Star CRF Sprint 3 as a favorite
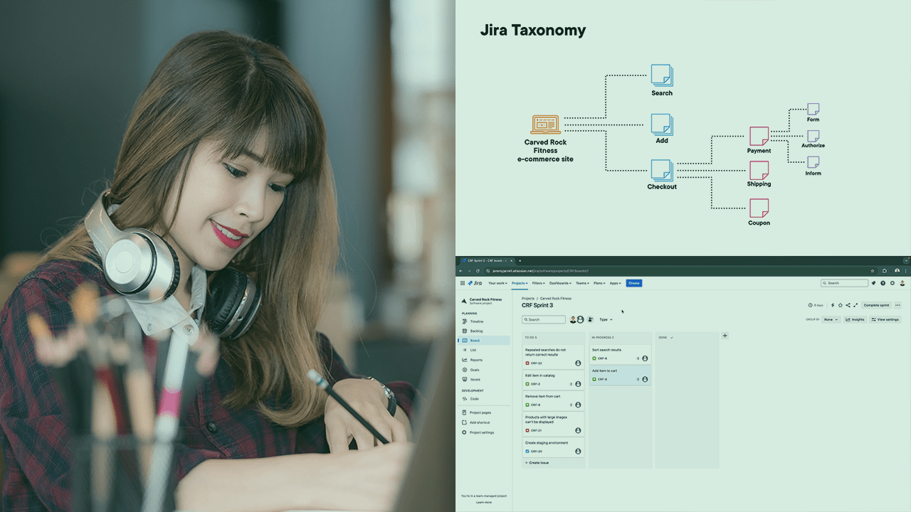Image resolution: width=911 pixels, height=512 pixels. tap(841, 305)
